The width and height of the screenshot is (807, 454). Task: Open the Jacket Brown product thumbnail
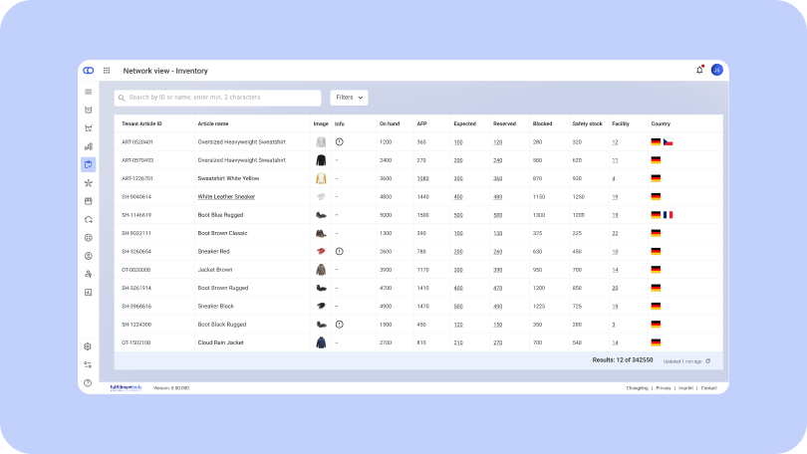(321, 270)
